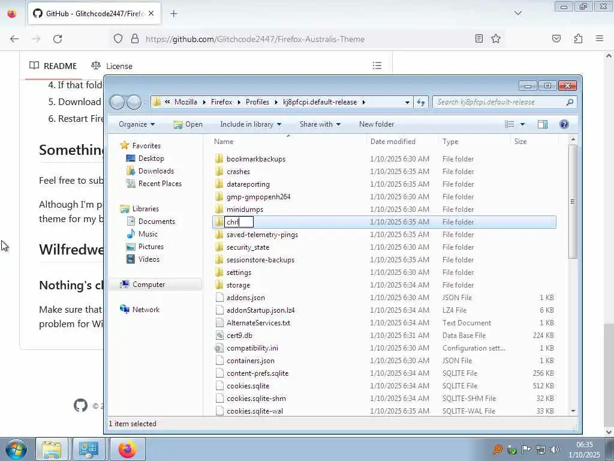The height and width of the screenshot is (461, 614).
Task: Click the site padlock icon
Action: [135, 38]
